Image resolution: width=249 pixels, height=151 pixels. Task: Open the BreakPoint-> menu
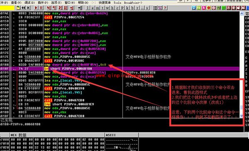tap(133, 2)
